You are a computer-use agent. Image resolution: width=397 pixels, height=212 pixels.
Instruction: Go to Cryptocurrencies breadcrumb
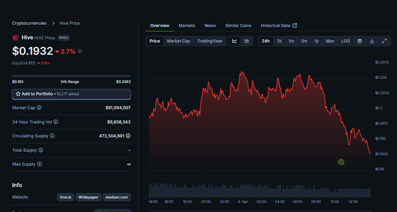(x=29, y=23)
